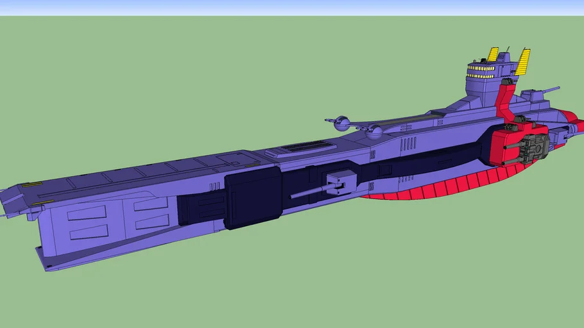Image resolution: width=584 pixels, height=328 pixels.
Task: Click the upper recessed panel on bow side
Action: (87, 213)
